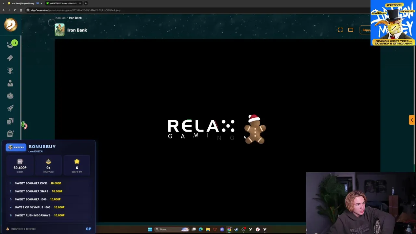Open the slot machine icon in sidebar

point(10,134)
